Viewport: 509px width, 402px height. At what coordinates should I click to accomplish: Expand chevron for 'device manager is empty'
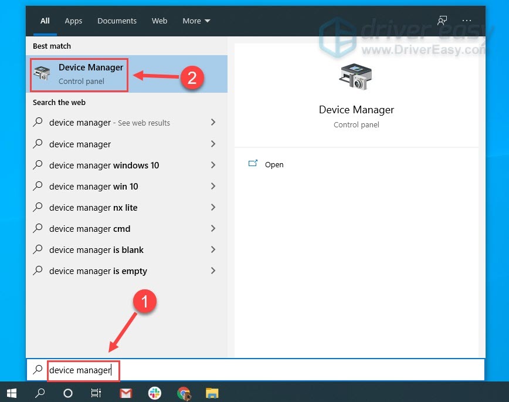coord(213,271)
